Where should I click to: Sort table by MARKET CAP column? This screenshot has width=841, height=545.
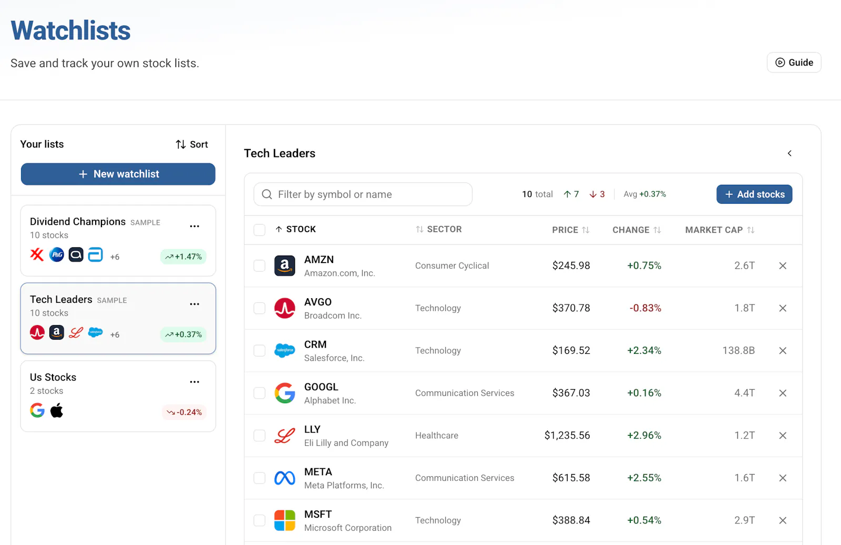[720, 230]
